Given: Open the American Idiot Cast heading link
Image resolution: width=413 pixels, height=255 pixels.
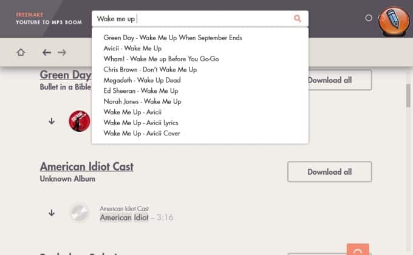Looking at the screenshot, I should (87, 166).
